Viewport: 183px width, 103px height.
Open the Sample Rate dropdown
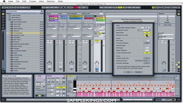tap(147, 45)
